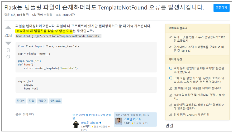The height and width of the screenshot is (133, 233).
Task: Open the [행 이름]과 [열 이름] meta post
Action: pyautogui.click(x=197, y=88)
